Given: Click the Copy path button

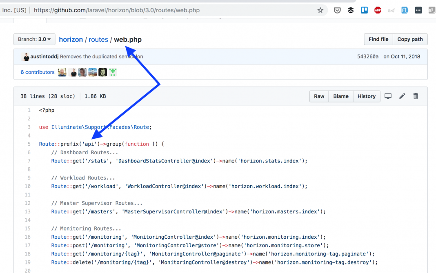Looking at the screenshot, I should click(x=410, y=39).
